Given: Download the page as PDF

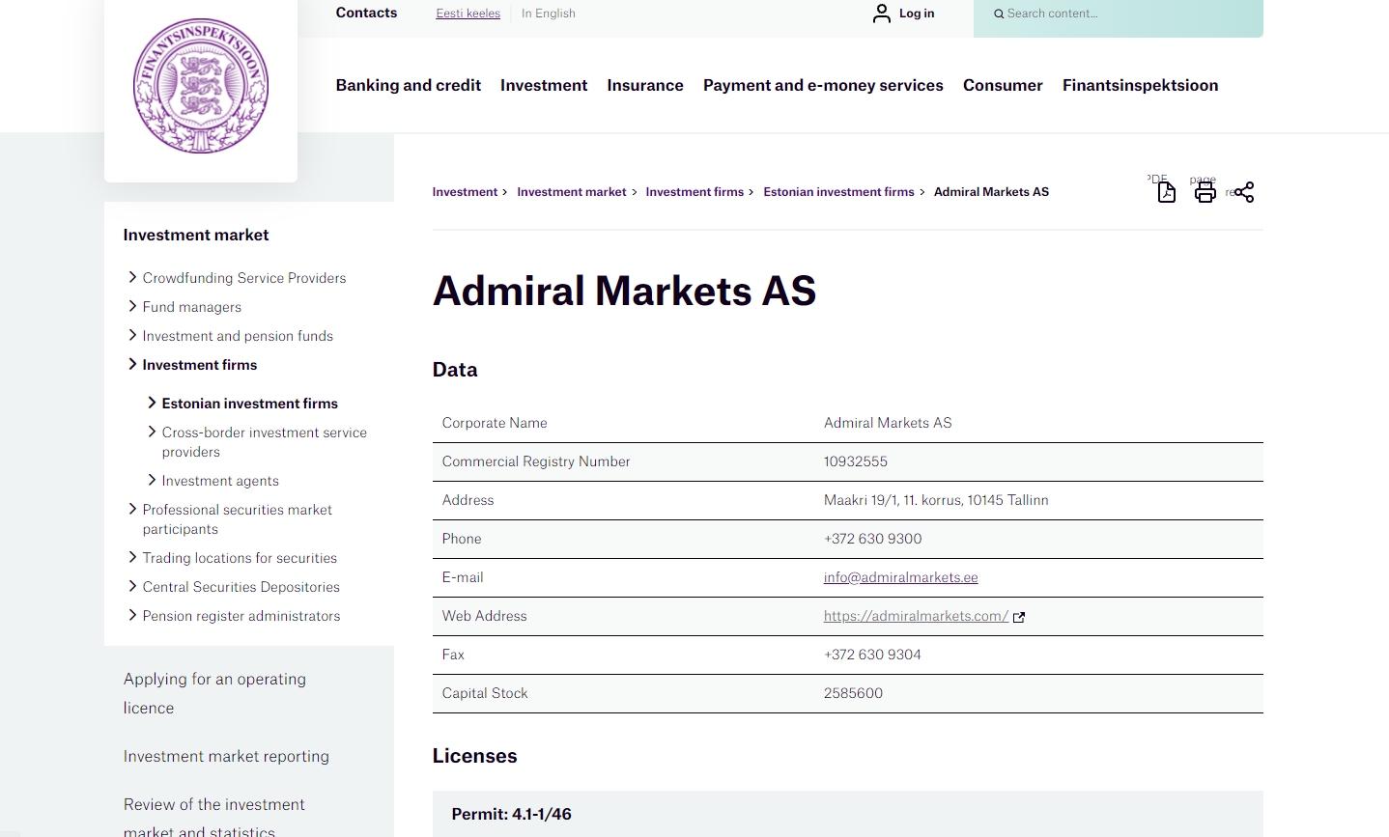Looking at the screenshot, I should pyautogui.click(x=1166, y=192).
